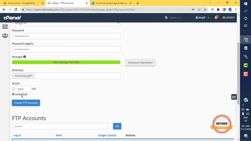Viewport: 251px width, 141px height.
Task: Expand the abcgift user menu
Action: click(202, 18)
